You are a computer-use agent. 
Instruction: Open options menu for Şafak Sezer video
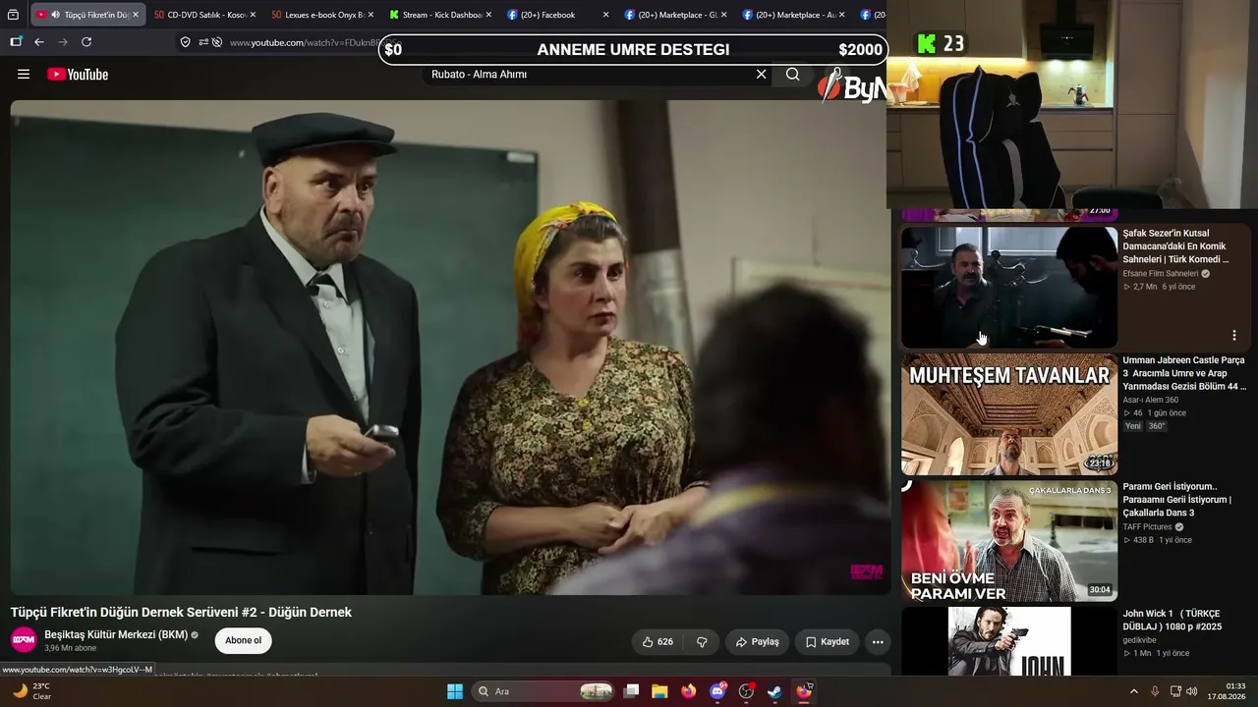(1234, 336)
